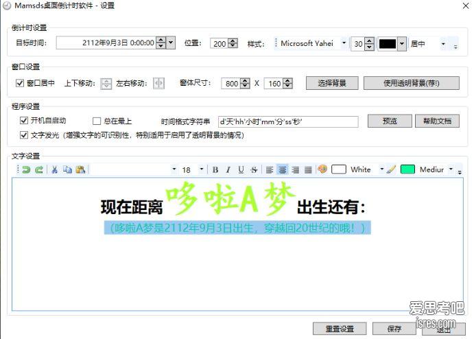The width and height of the screenshot is (474, 339).
Task: Toggle underline formatting
Action: (x=241, y=170)
